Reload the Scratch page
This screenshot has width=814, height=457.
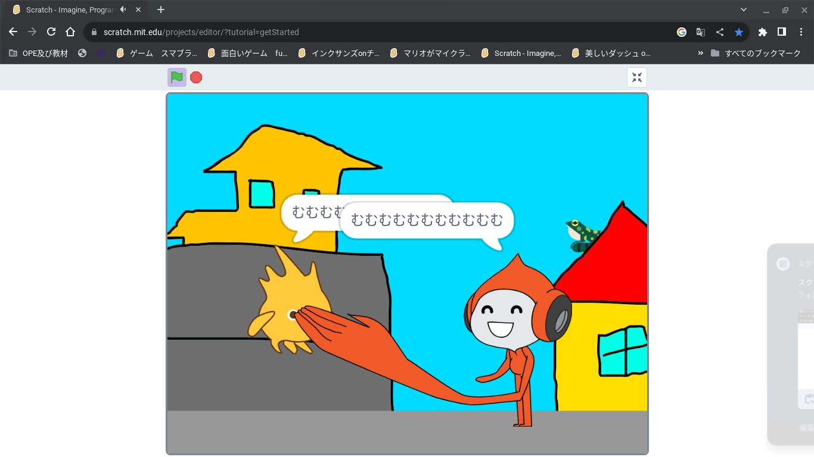coord(51,32)
